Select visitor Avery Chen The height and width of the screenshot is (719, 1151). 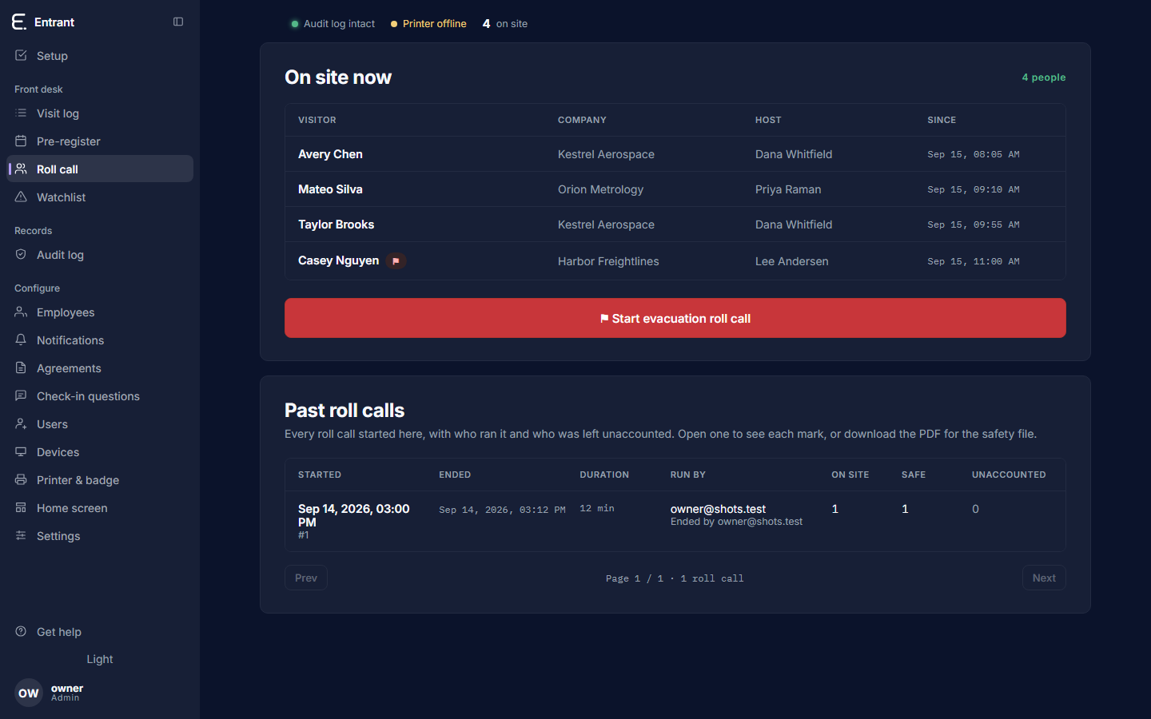point(330,154)
